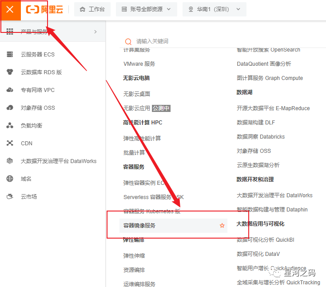
Task: Open VMware 服务 link
Action: (x=139, y=64)
